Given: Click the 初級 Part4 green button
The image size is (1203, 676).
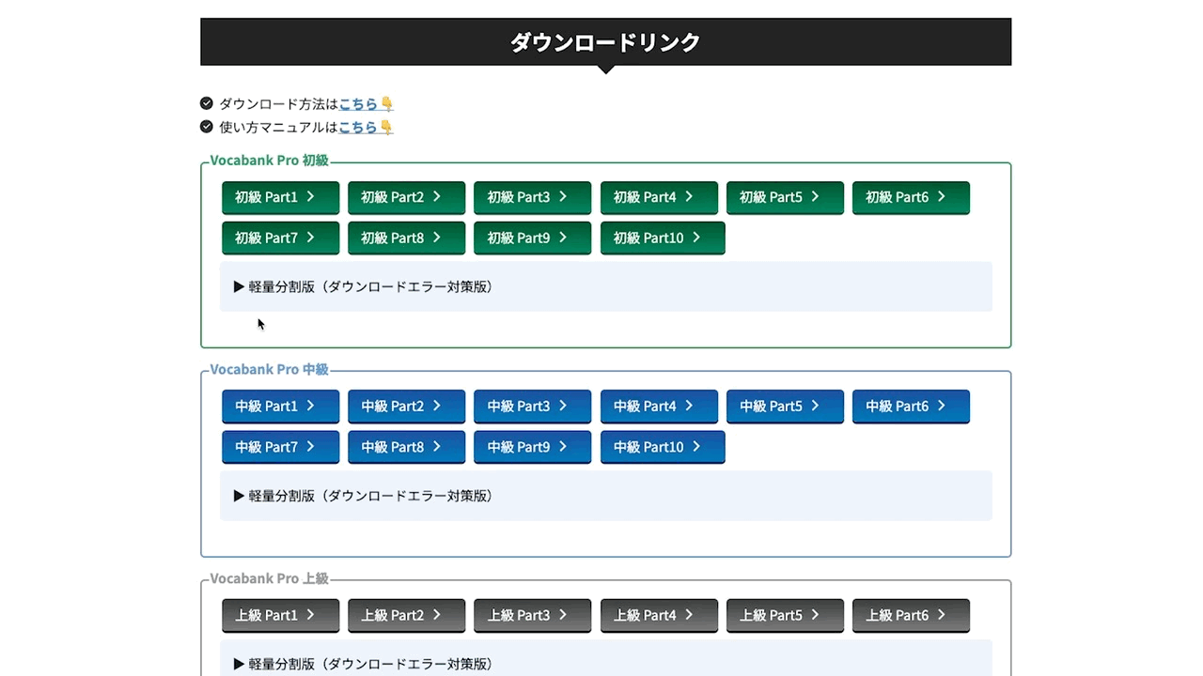Looking at the screenshot, I should coord(659,197).
